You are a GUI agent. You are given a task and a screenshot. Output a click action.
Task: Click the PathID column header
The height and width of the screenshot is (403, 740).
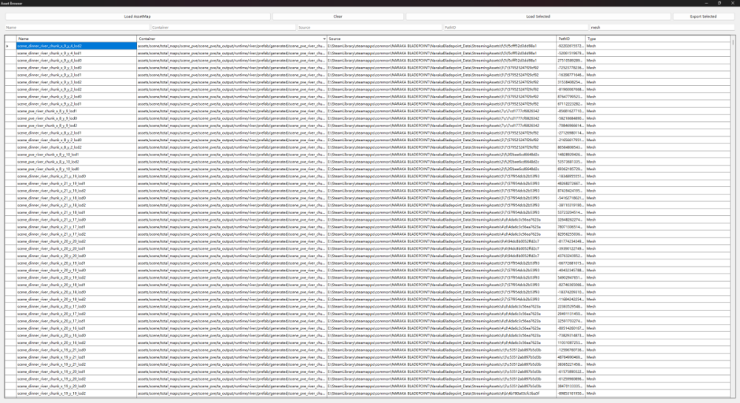[570, 38]
